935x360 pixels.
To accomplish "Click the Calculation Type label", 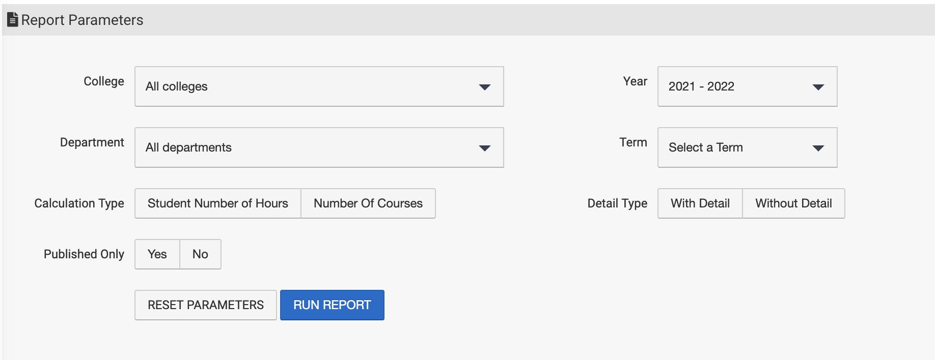I will tap(79, 203).
